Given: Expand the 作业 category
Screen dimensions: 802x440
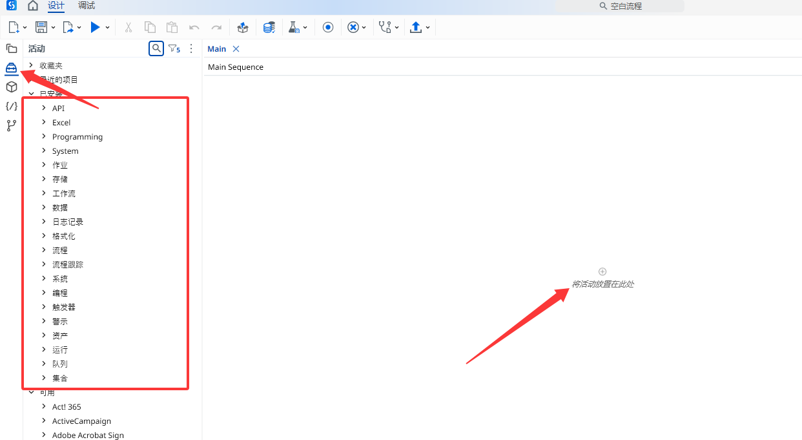Looking at the screenshot, I should (44, 165).
